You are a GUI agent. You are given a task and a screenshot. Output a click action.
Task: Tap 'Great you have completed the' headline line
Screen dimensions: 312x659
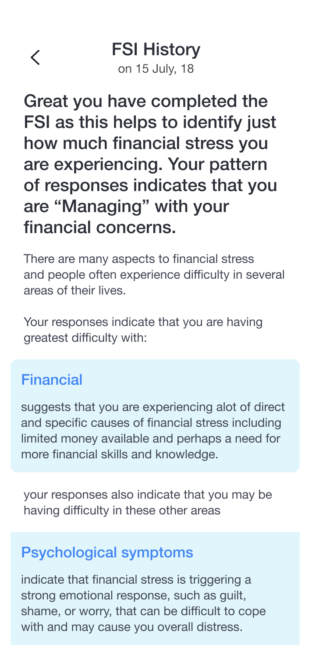[145, 102]
